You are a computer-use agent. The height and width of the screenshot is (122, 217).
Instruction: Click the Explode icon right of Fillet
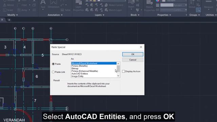tap(34, 5)
